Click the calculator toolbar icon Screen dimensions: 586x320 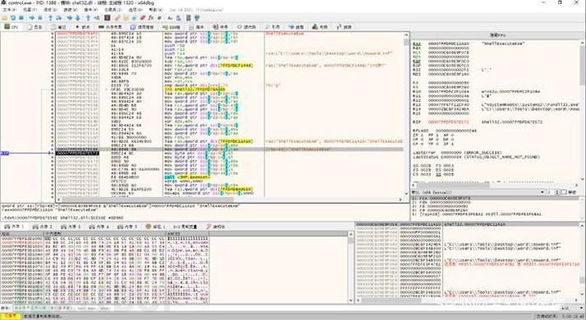[189, 18]
